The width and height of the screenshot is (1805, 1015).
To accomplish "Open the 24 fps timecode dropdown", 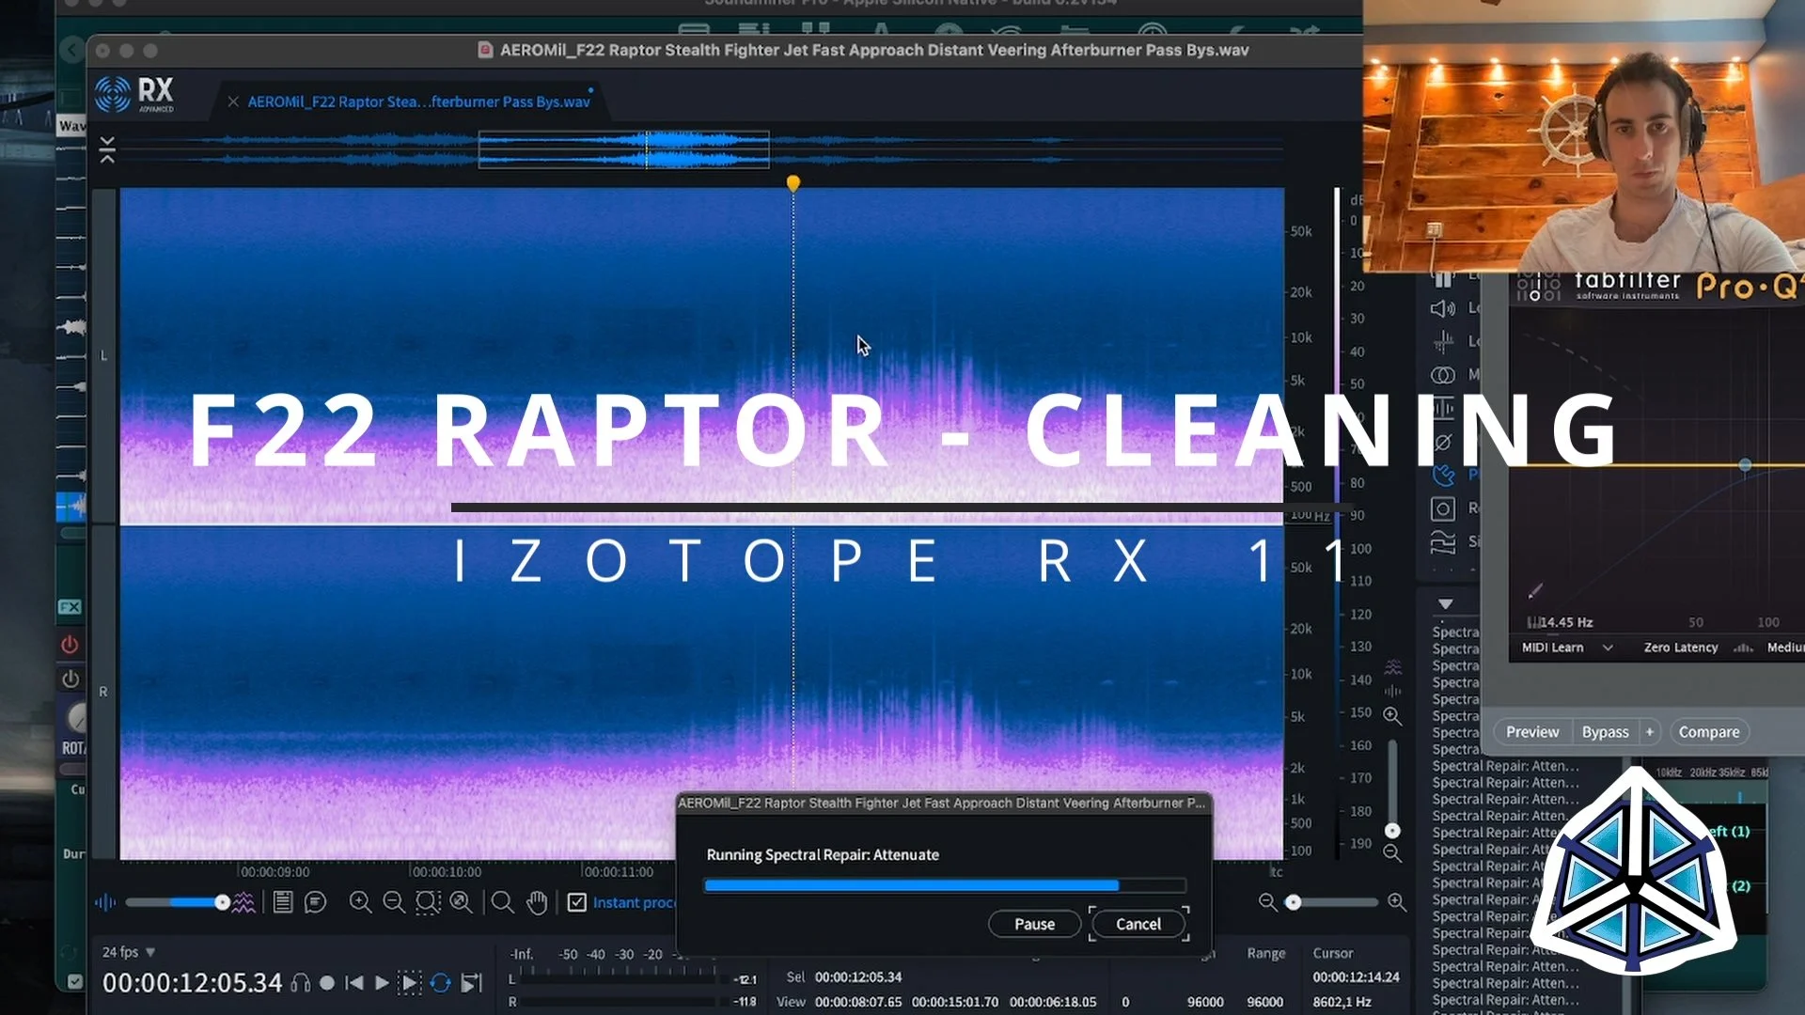I will click(150, 952).
